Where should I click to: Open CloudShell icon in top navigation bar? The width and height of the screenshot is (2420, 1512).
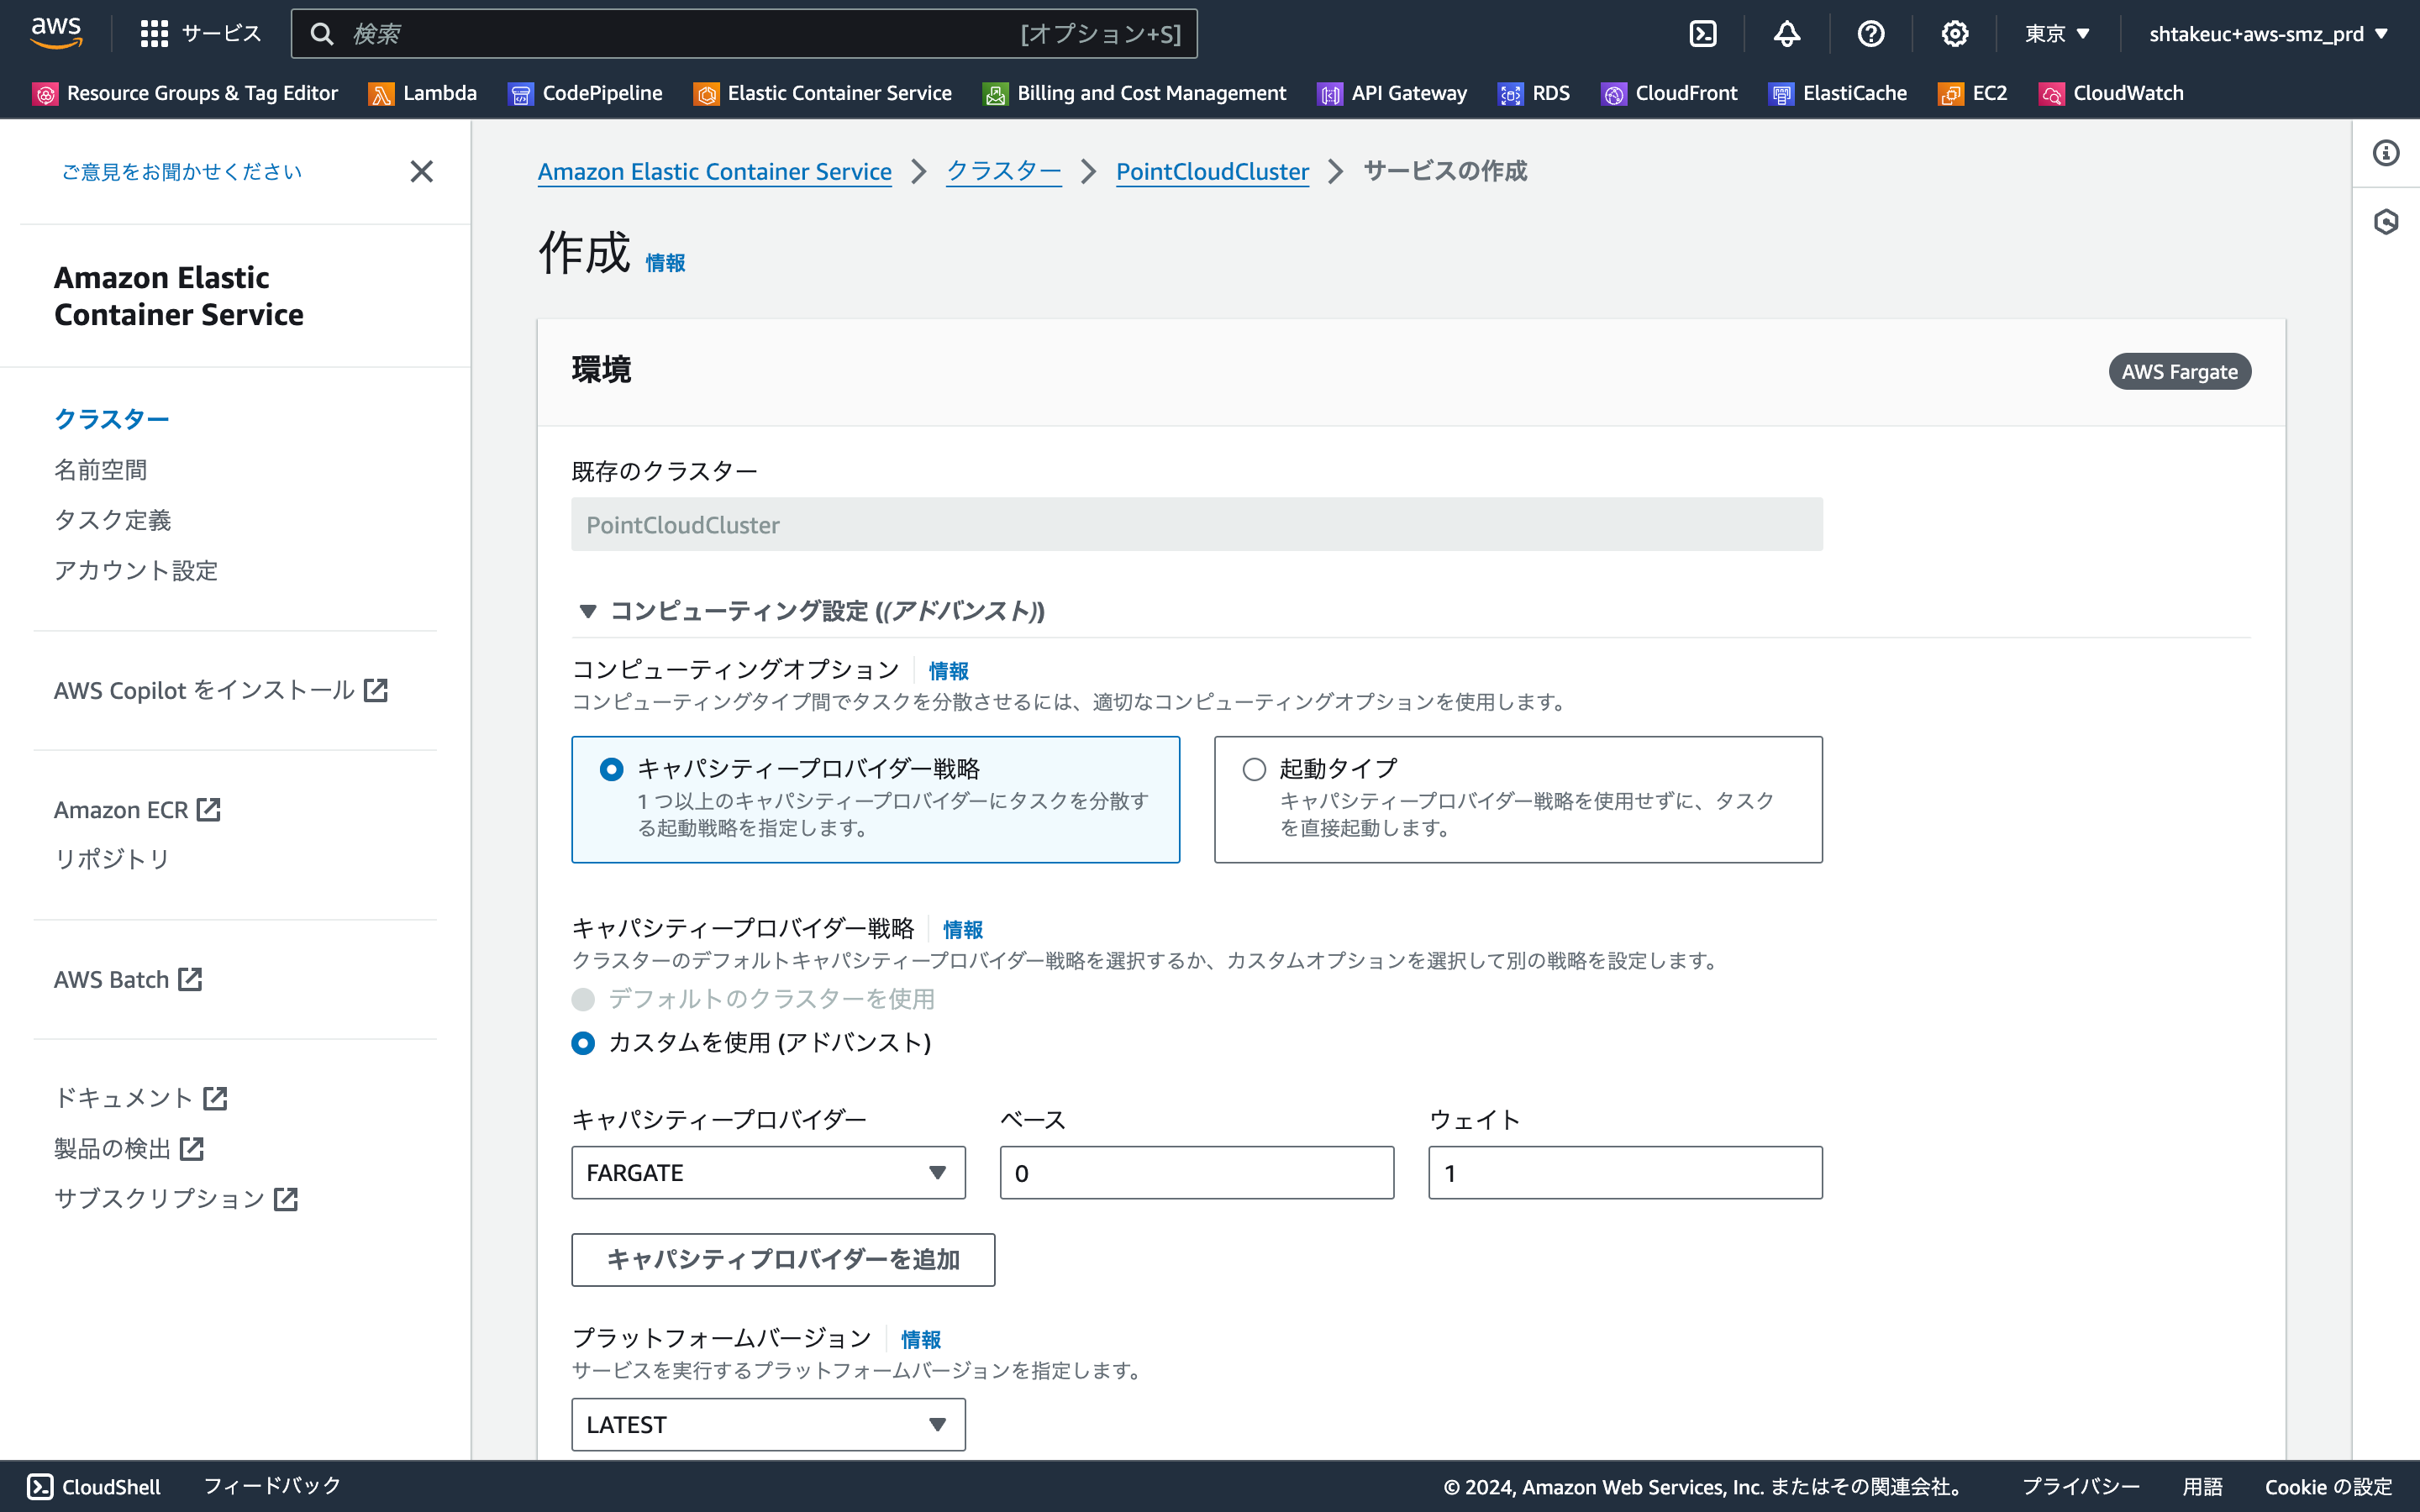point(1702,34)
